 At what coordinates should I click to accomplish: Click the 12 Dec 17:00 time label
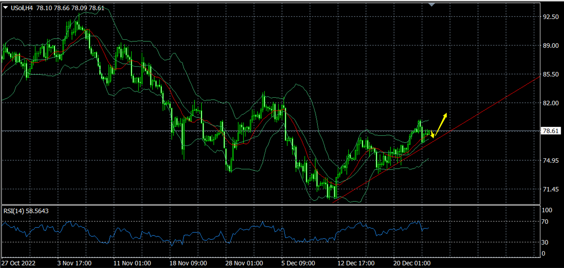(x=356, y=263)
